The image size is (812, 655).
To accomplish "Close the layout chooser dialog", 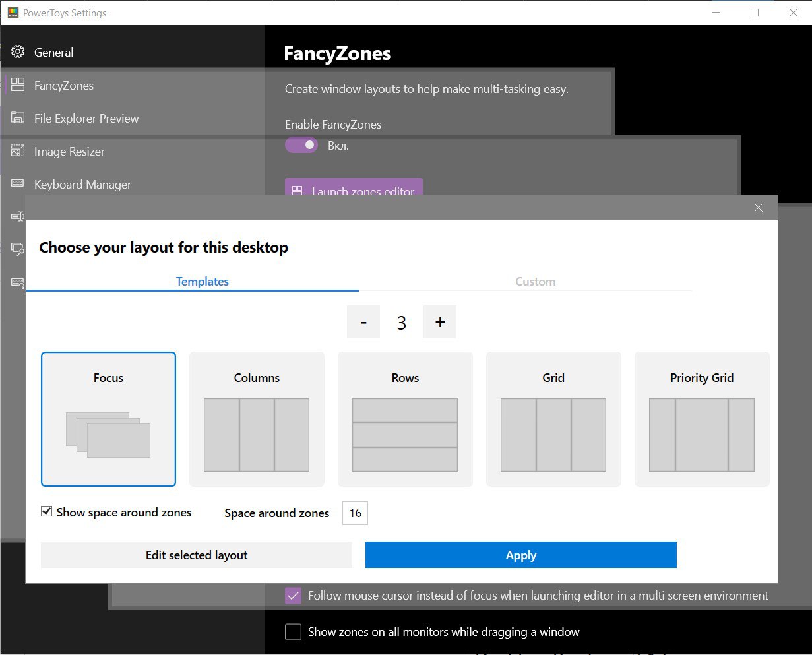I will point(759,208).
